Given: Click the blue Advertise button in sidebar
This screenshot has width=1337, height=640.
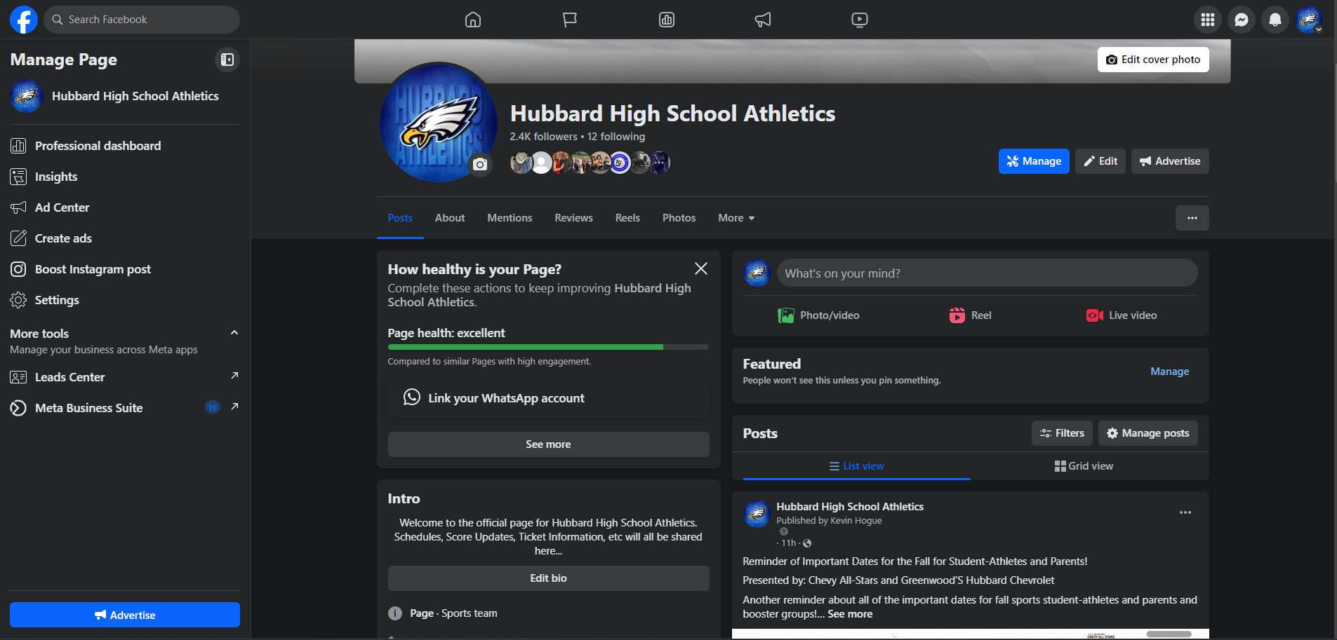Looking at the screenshot, I should pos(125,615).
